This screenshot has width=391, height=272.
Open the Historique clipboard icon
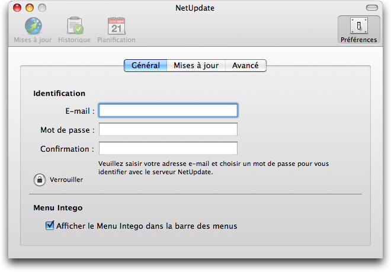(75, 25)
